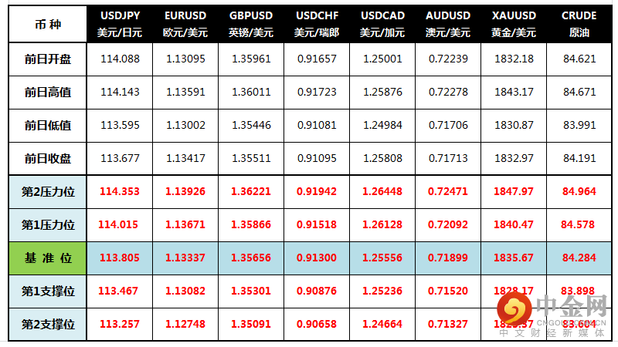Click USDCAD previous low 1.24984
Viewport: 618px width, 347px height.
(x=382, y=125)
